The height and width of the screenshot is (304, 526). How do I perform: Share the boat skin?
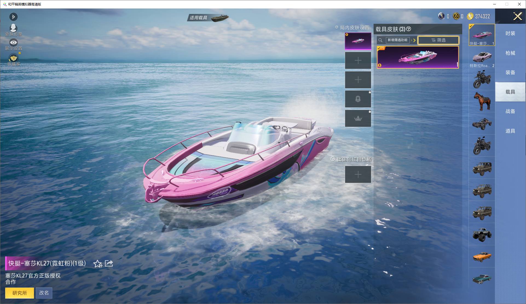(109, 264)
